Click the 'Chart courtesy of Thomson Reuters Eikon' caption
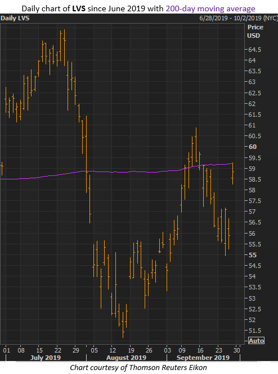 pos(138,367)
